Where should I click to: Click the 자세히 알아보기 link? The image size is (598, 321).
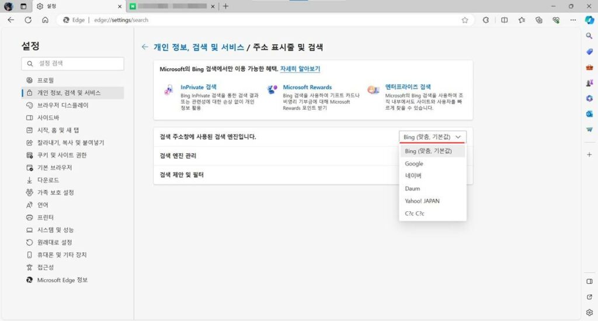pos(300,69)
